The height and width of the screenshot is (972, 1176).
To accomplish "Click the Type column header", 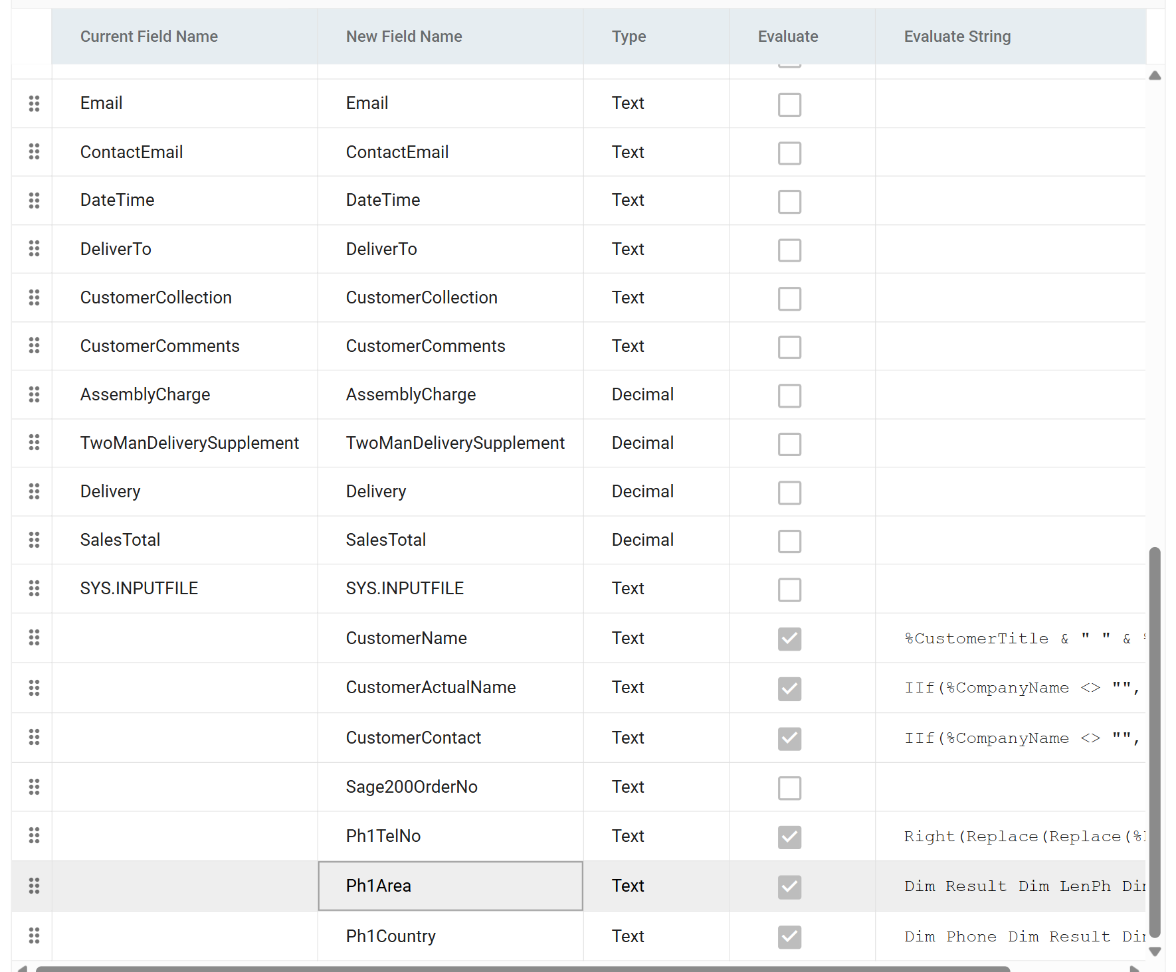I will [x=656, y=37].
